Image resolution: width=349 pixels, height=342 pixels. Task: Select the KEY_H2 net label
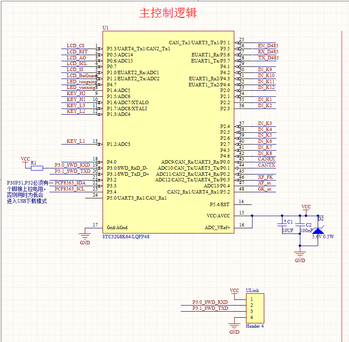(76, 93)
